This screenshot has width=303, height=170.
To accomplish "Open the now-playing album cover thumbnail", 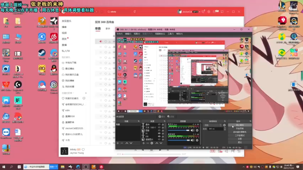I will tap(64, 151).
